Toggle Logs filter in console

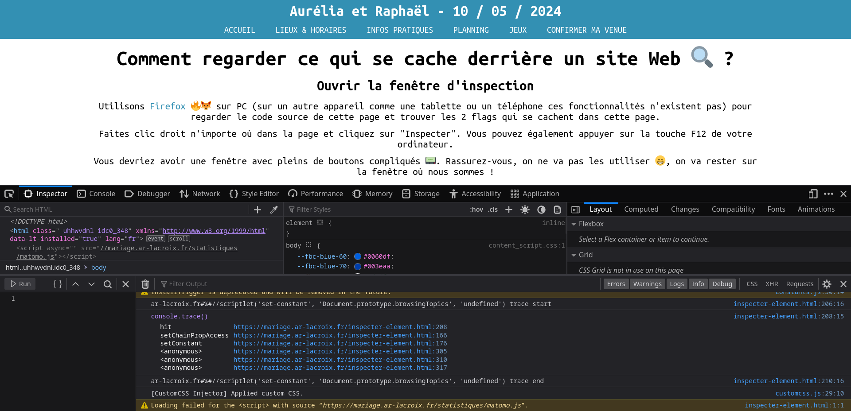point(677,284)
